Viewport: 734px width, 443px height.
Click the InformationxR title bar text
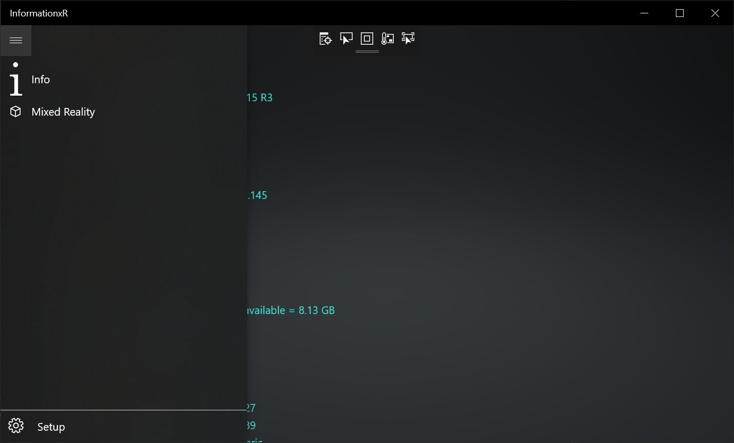(x=39, y=13)
